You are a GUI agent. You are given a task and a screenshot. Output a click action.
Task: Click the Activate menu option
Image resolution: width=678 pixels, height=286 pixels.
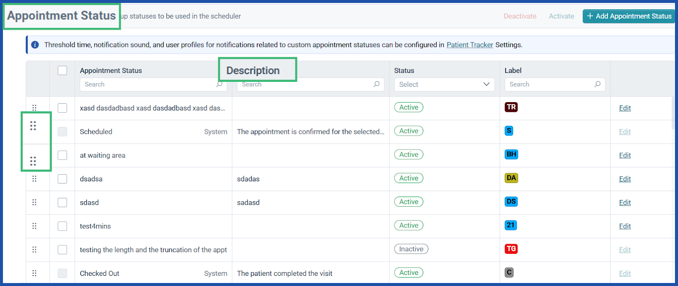coord(561,16)
